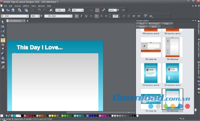Open the Arrange menu
The height and width of the screenshot is (121, 200).
click(18, 6)
